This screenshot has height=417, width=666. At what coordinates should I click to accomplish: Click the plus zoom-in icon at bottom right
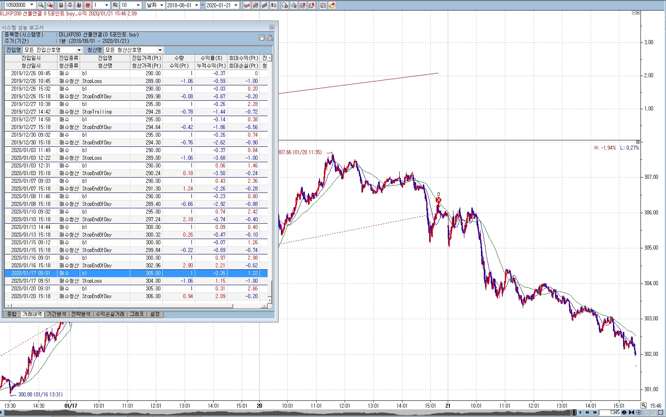(639, 413)
